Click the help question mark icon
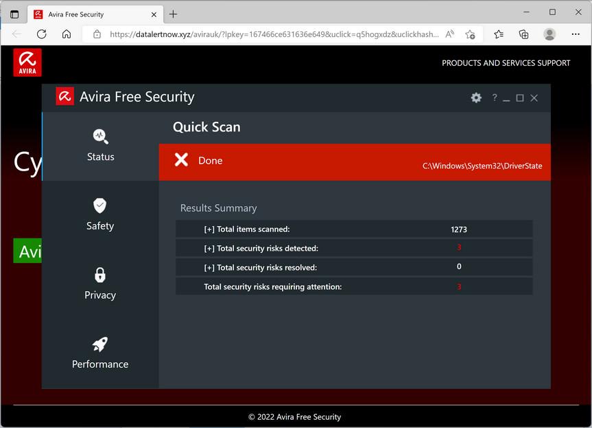Image resolution: width=592 pixels, height=428 pixels. click(x=494, y=98)
